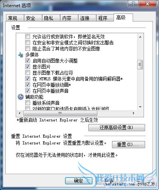Image resolution: width=159 pixels, height=190 pixels.
Task: Click the vertical scrollbar down arrow
Action: click(140, 107)
